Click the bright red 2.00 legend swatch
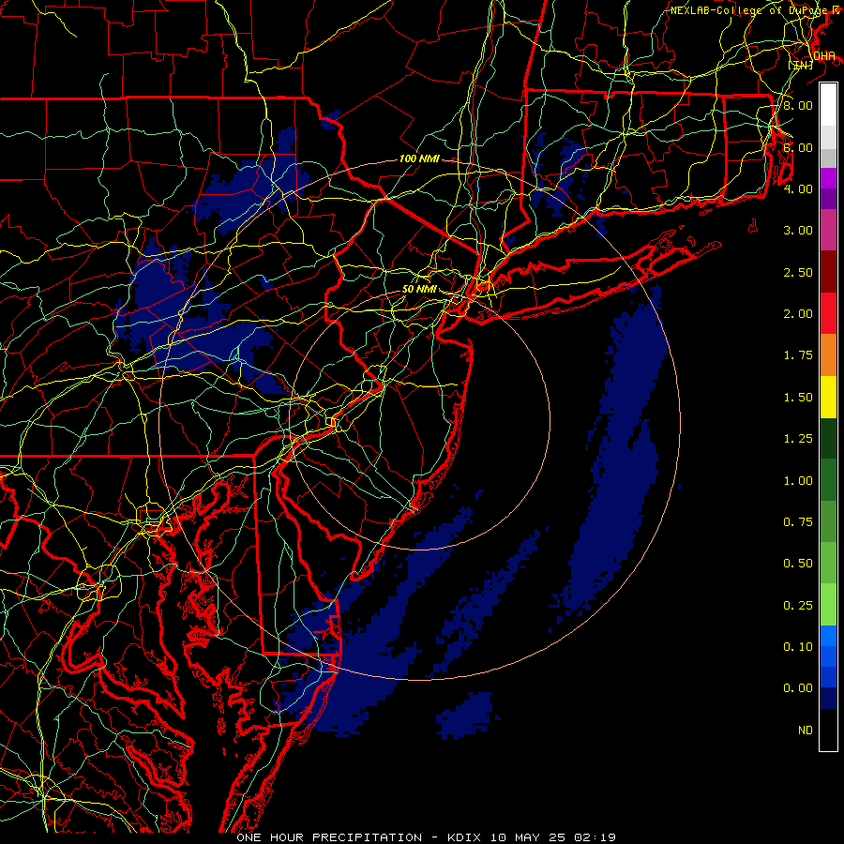 point(828,313)
